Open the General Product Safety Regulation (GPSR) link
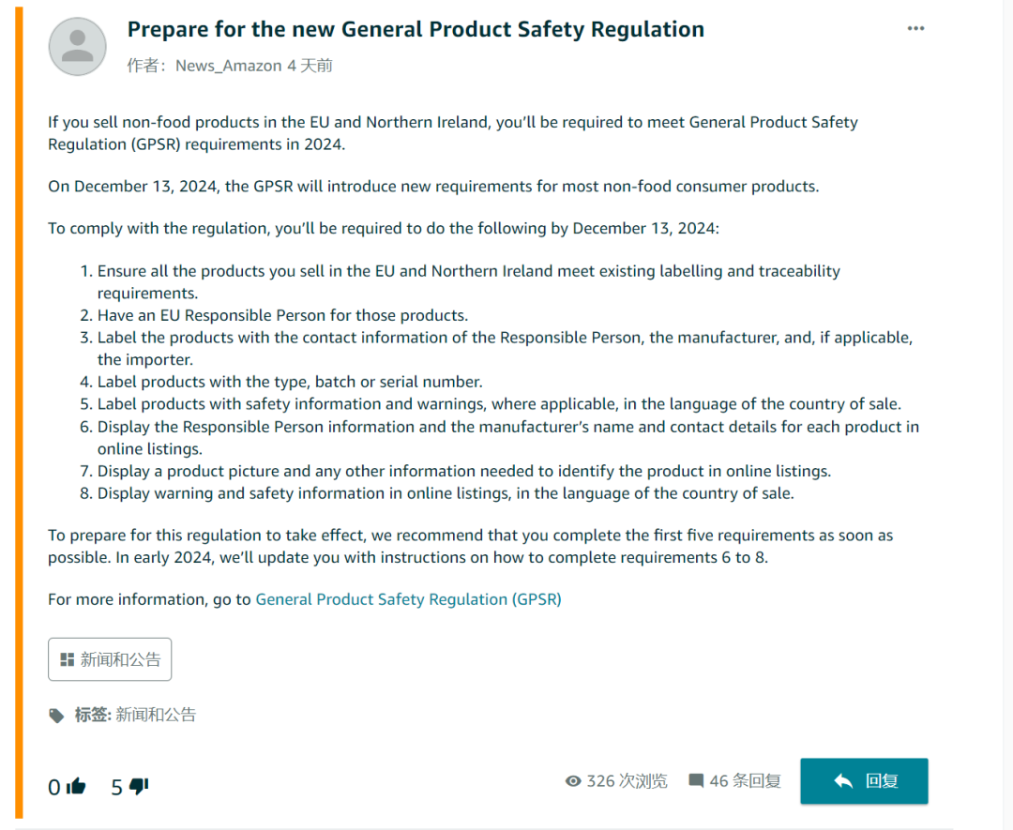This screenshot has width=1013, height=830. [x=408, y=598]
